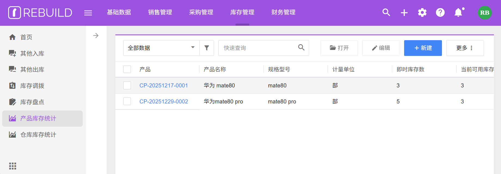Viewport: 501px width, 174px height.
Task: Open the help question mark icon
Action: point(440,12)
